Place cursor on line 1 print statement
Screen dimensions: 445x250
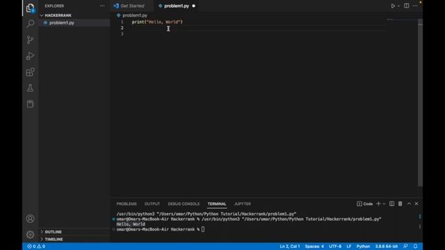[x=157, y=22]
